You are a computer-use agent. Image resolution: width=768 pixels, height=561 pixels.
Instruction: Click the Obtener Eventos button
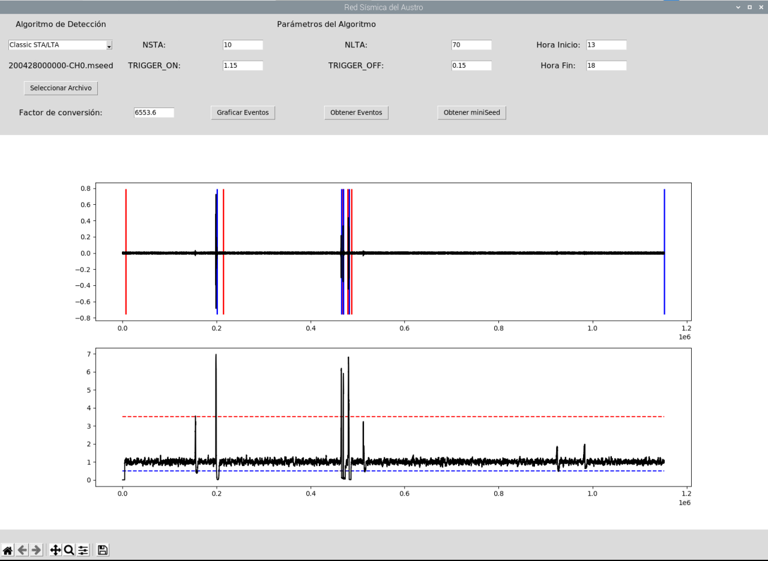coord(356,113)
